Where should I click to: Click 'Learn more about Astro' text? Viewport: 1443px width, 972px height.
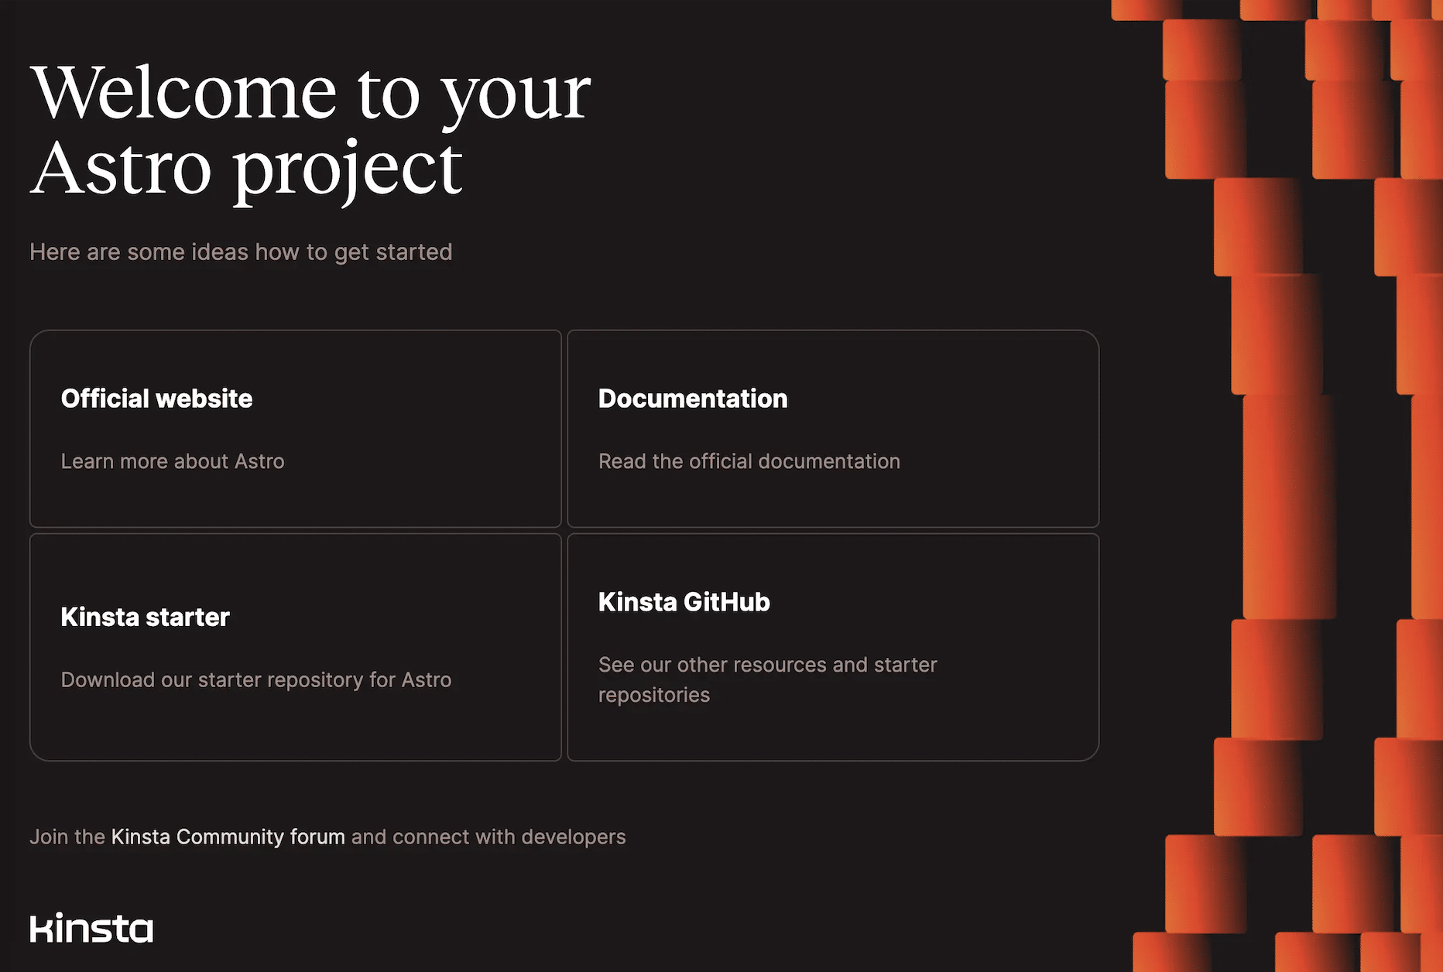pos(172,460)
